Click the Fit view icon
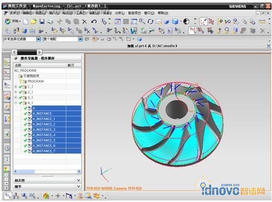272x202 pixels. [x=118, y=22]
